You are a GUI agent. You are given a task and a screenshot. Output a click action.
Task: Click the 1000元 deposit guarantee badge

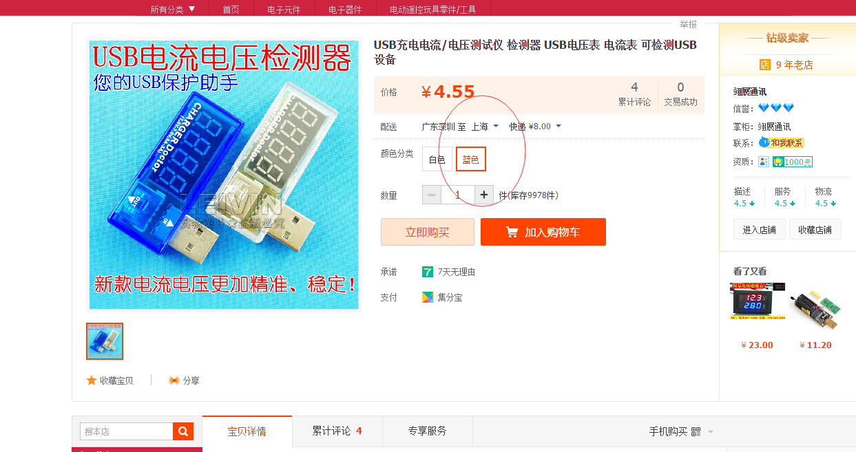click(x=792, y=162)
